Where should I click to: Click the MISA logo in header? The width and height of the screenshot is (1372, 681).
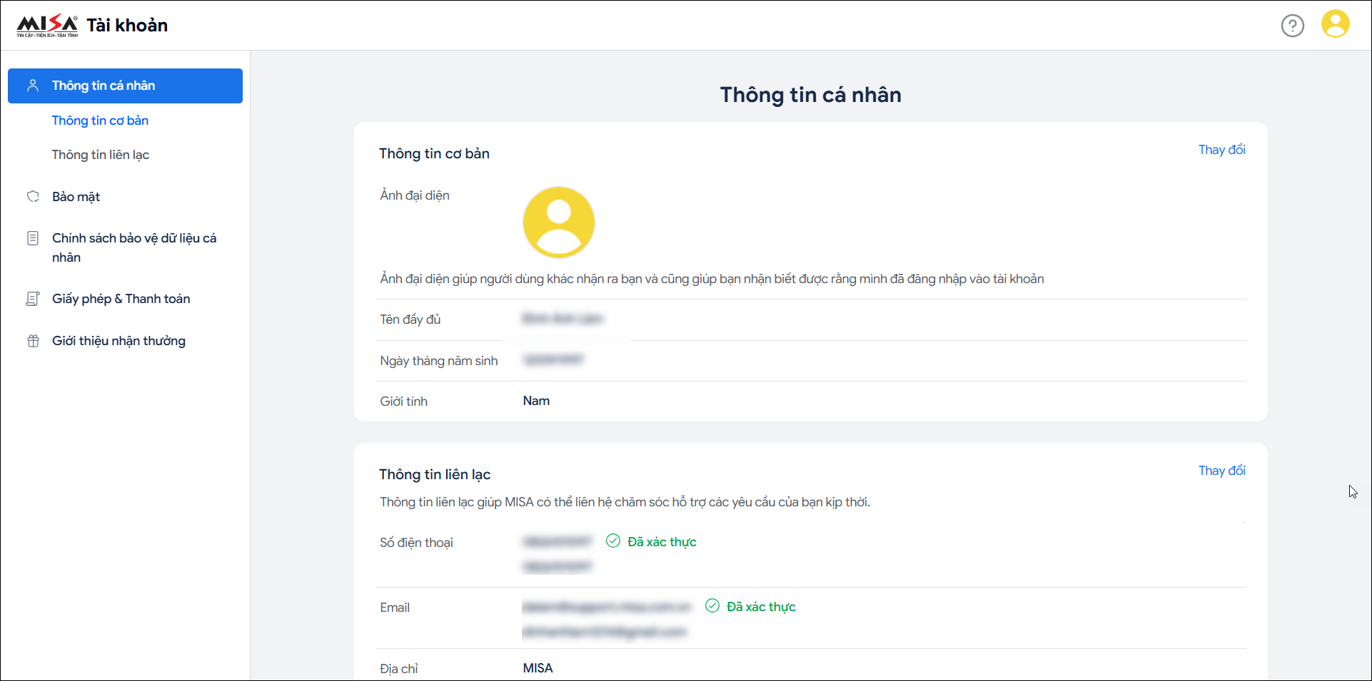point(47,25)
